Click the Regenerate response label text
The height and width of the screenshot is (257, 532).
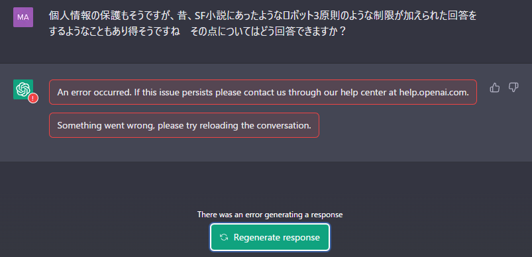point(276,237)
